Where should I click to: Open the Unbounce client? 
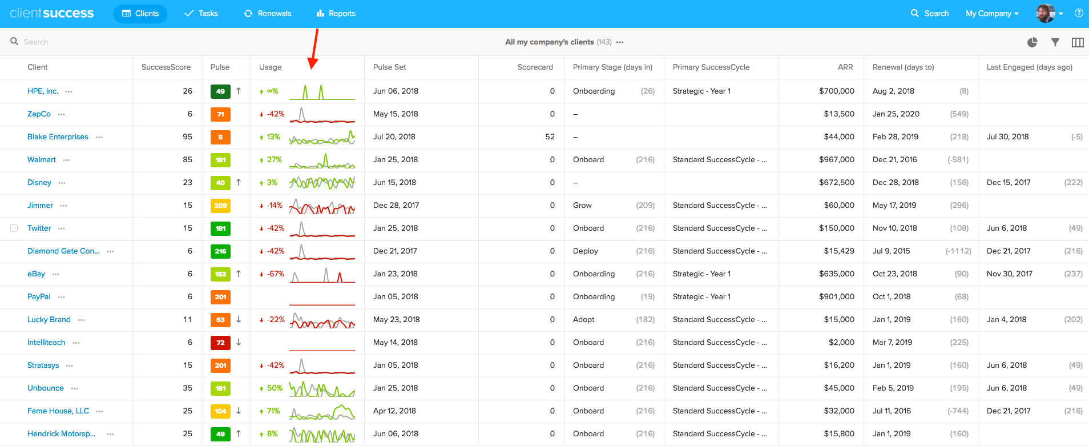pos(46,388)
